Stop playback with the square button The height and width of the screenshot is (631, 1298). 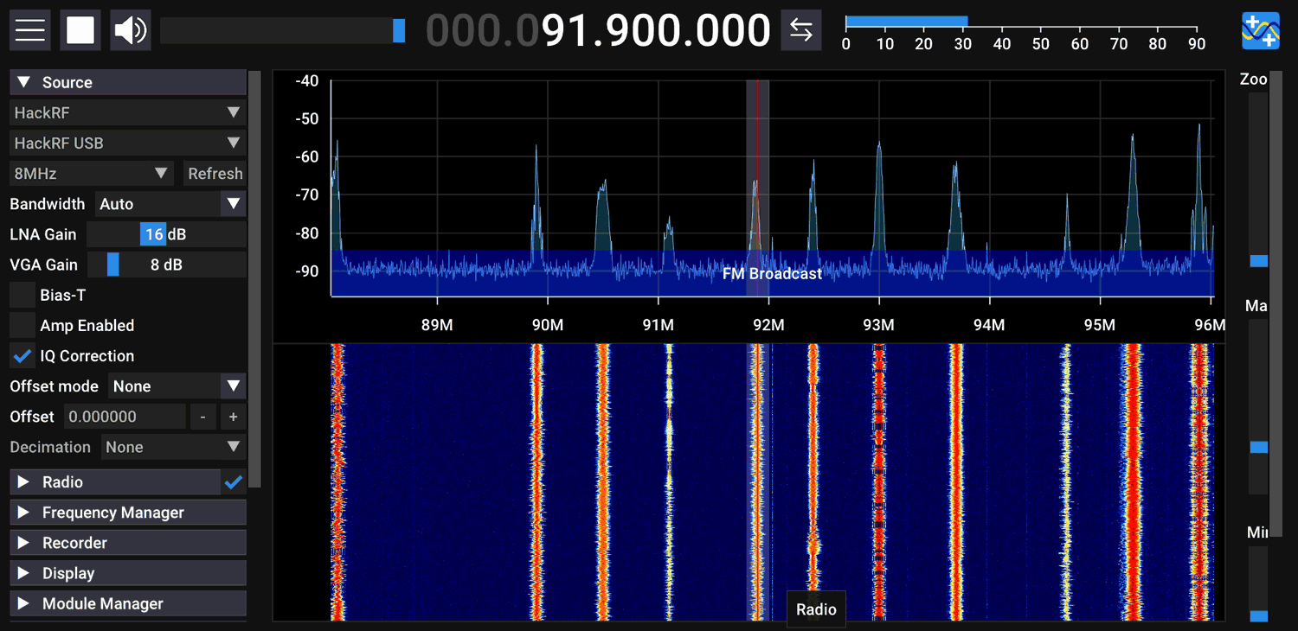tap(80, 30)
